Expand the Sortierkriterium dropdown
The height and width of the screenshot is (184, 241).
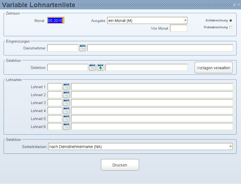tap(230, 147)
